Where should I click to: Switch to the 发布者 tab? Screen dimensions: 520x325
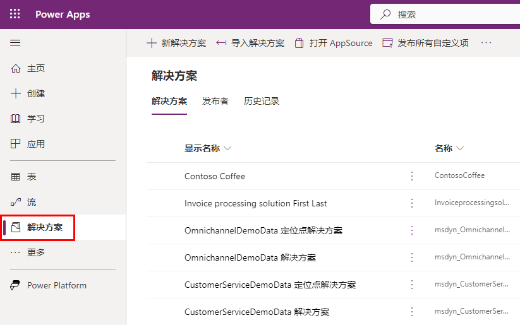(x=215, y=102)
